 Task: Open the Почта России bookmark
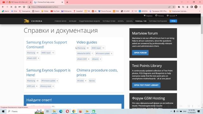[x=105, y=11]
